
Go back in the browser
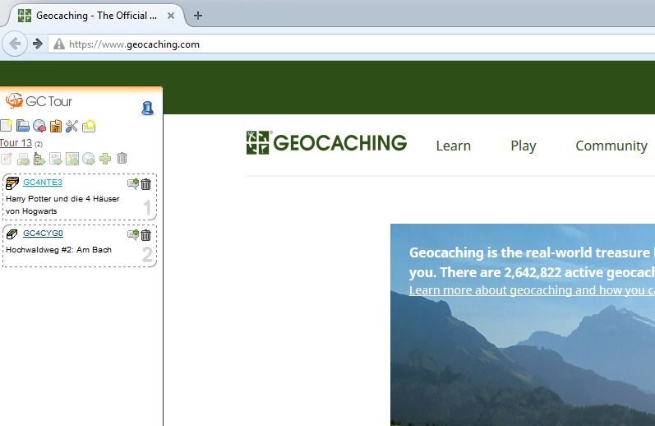pyautogui.click(x=15, y=44)
